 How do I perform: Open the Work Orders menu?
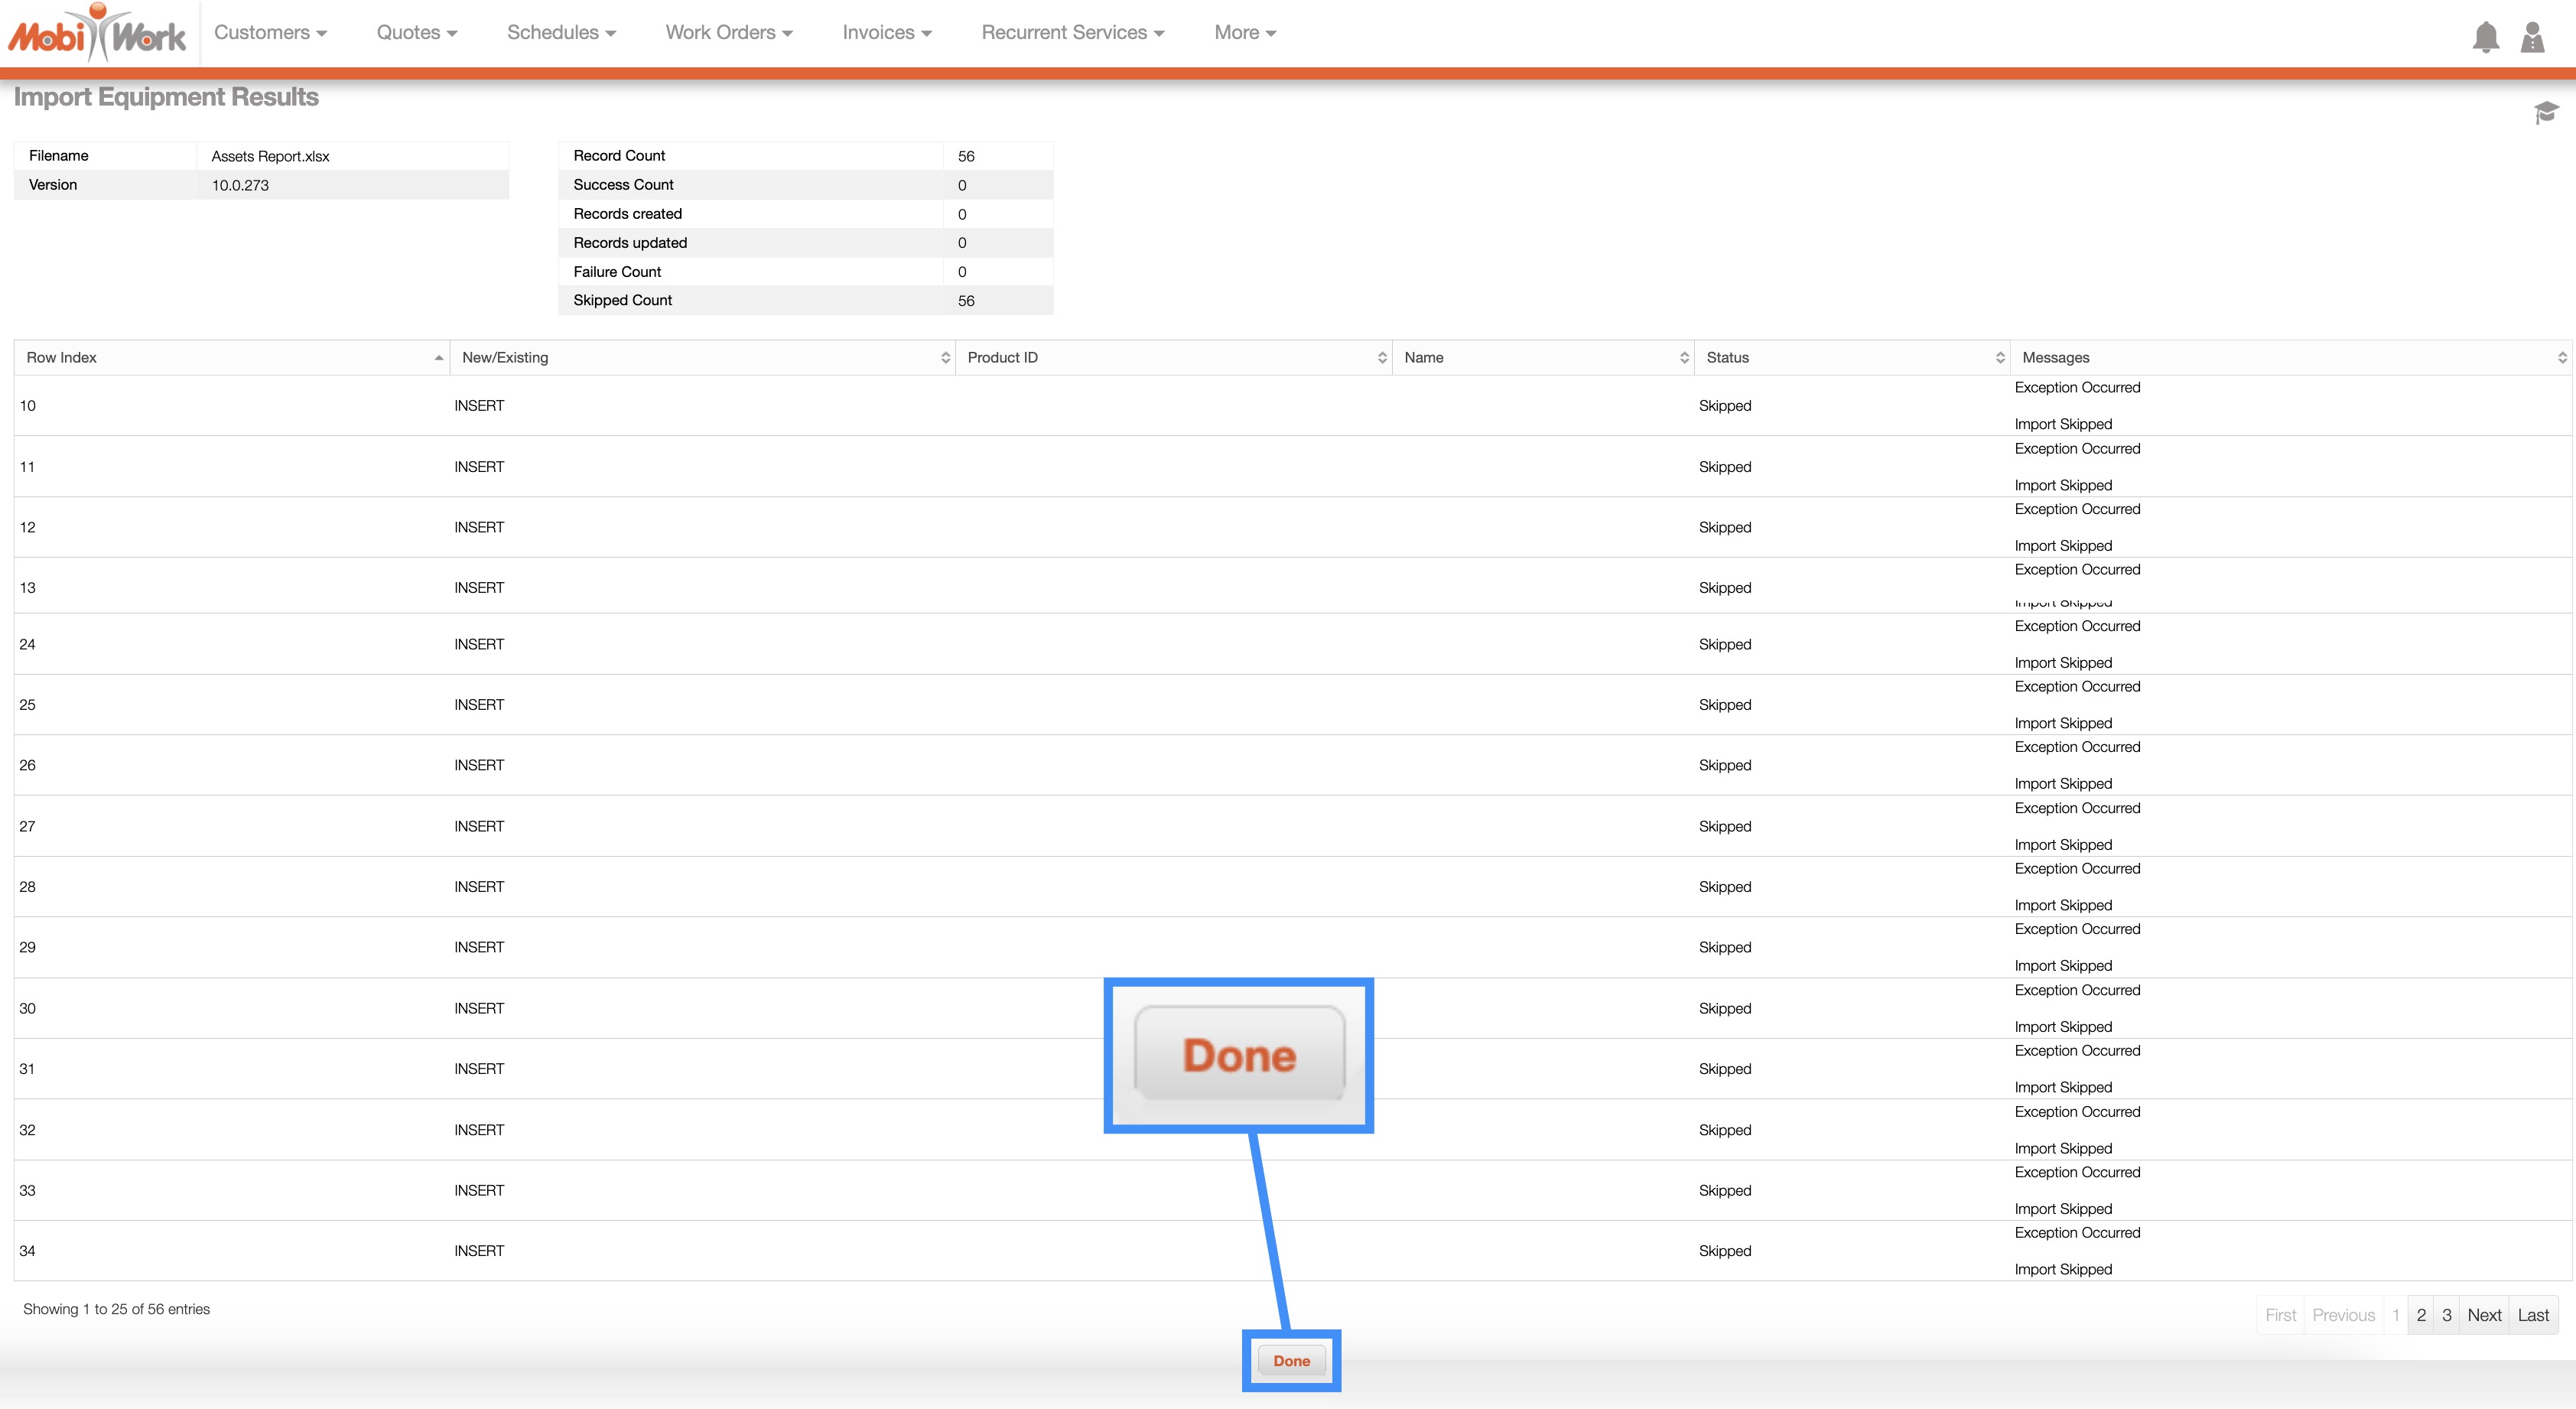(x=728, y=33)
